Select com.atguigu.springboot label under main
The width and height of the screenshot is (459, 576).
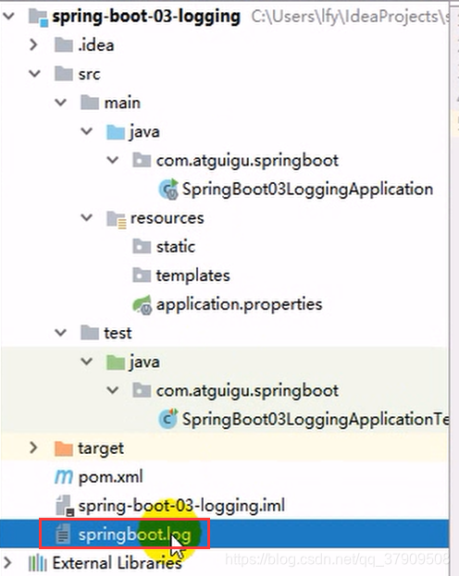coord(247,161)
